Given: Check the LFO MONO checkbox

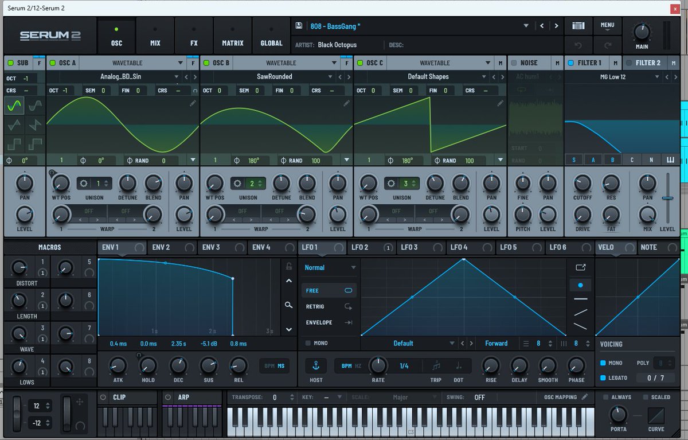Looking at the screenshot, I should (308, 343).
